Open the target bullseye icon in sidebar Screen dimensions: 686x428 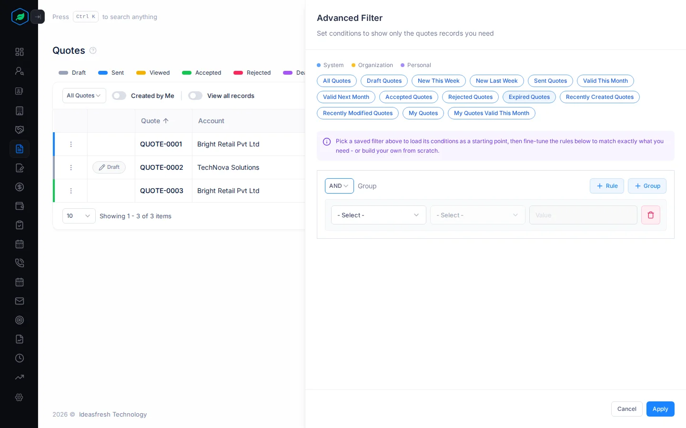20,320
